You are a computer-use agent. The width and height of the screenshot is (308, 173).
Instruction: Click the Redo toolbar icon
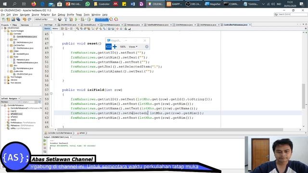pos(29,19)
